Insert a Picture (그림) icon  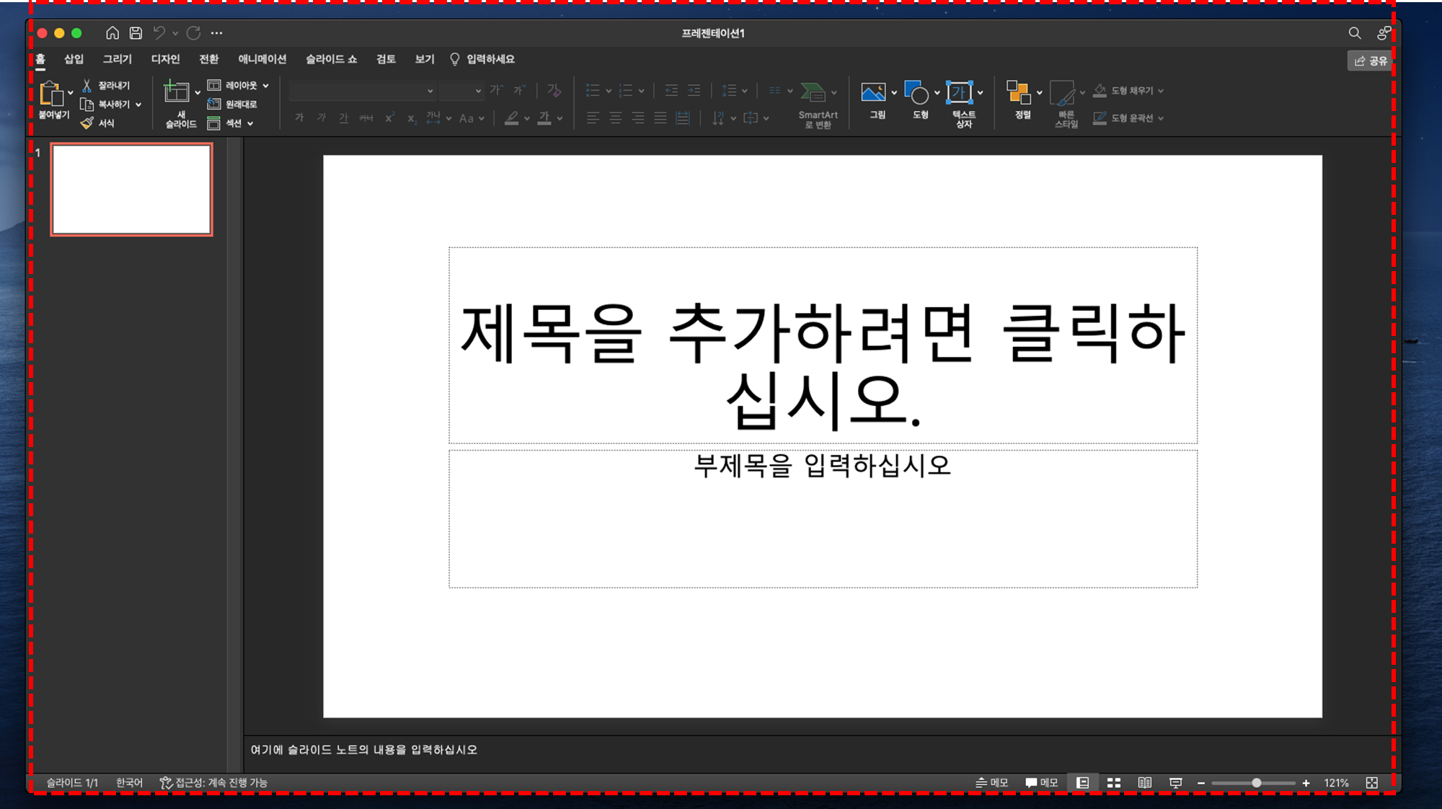tap(873, 92)
